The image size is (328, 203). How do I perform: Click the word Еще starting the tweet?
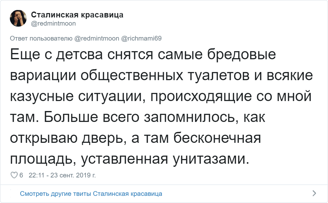tap(25, 55)
